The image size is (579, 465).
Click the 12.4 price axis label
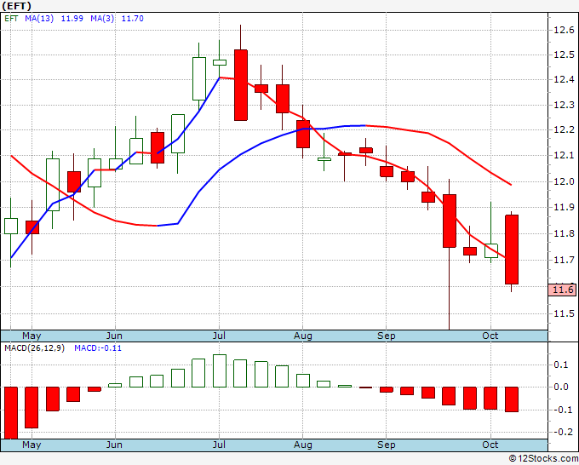click(x=564, y=80)
